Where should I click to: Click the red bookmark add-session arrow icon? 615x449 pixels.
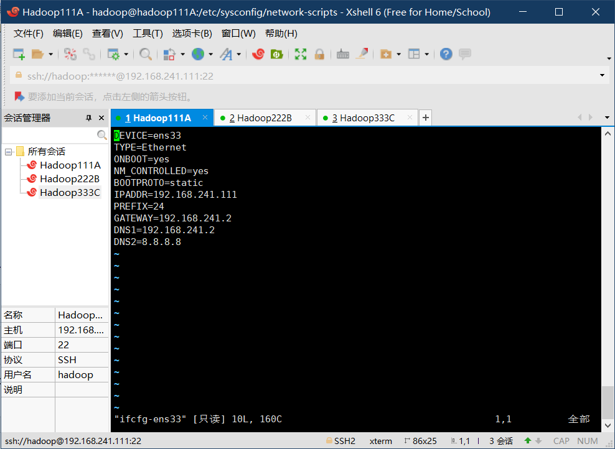click(19, 96)
